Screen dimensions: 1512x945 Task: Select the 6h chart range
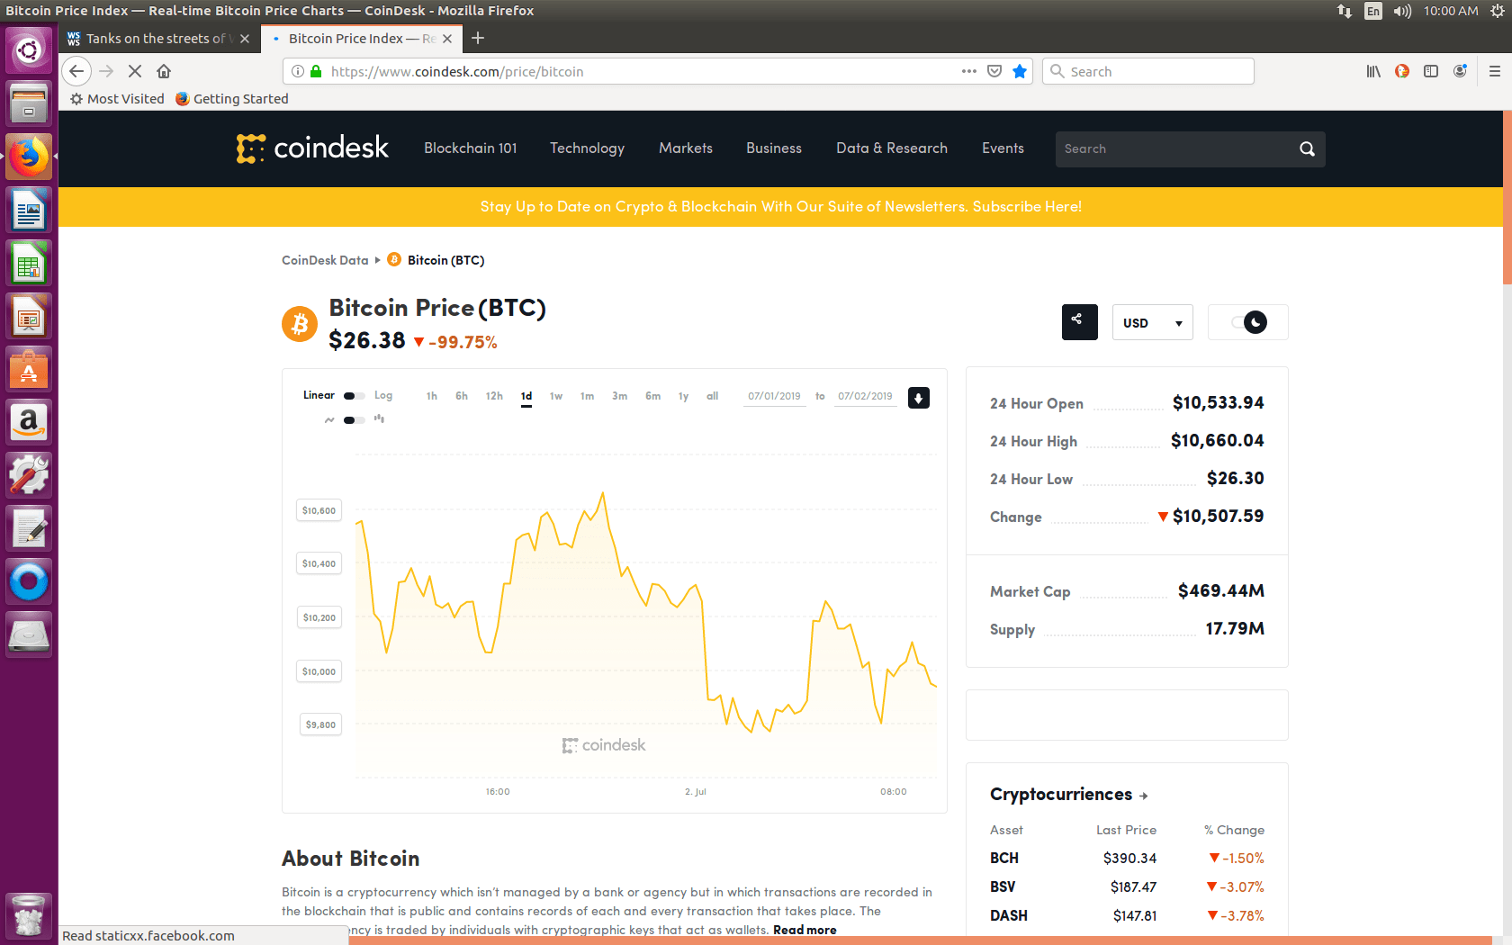(462, 396)
